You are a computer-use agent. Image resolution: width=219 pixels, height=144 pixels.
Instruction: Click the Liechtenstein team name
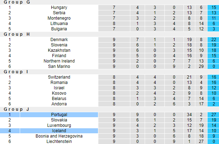(59, 141)
